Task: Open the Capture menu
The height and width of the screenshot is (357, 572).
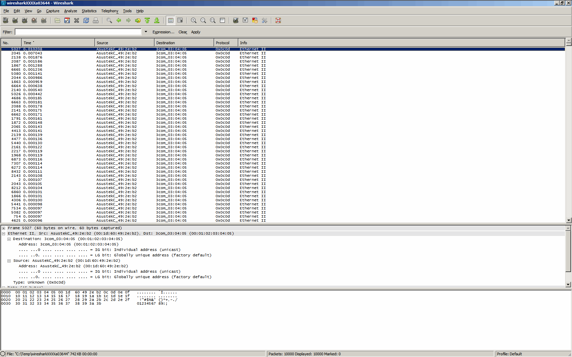Action: click(53, 11)
